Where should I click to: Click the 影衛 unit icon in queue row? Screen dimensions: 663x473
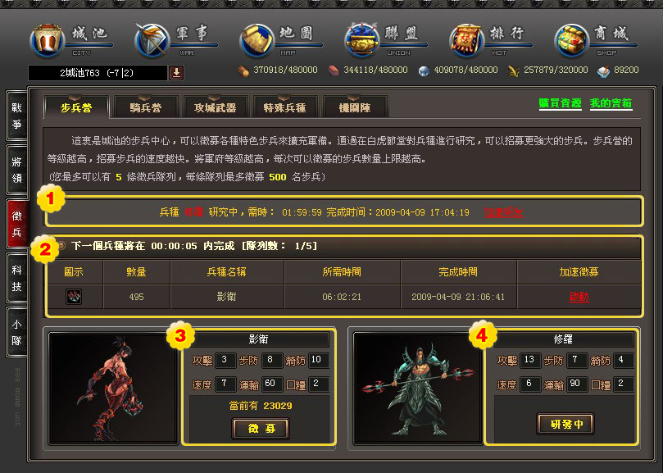(74, 297)
